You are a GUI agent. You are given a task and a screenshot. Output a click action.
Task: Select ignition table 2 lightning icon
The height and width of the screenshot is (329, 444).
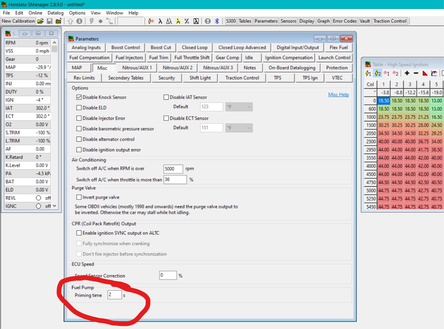[x=378, y=73]
